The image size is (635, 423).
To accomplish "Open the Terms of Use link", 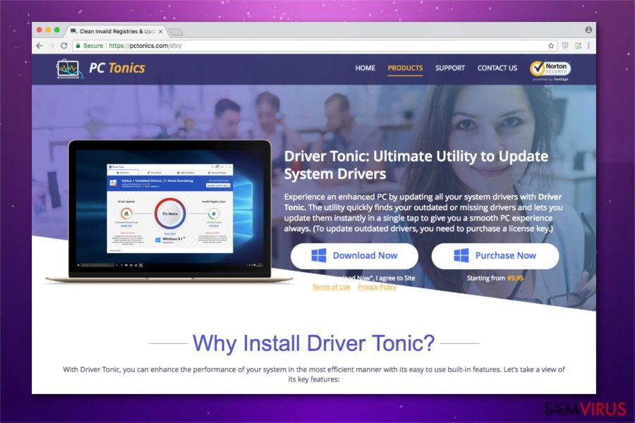I will coord(331,287).
